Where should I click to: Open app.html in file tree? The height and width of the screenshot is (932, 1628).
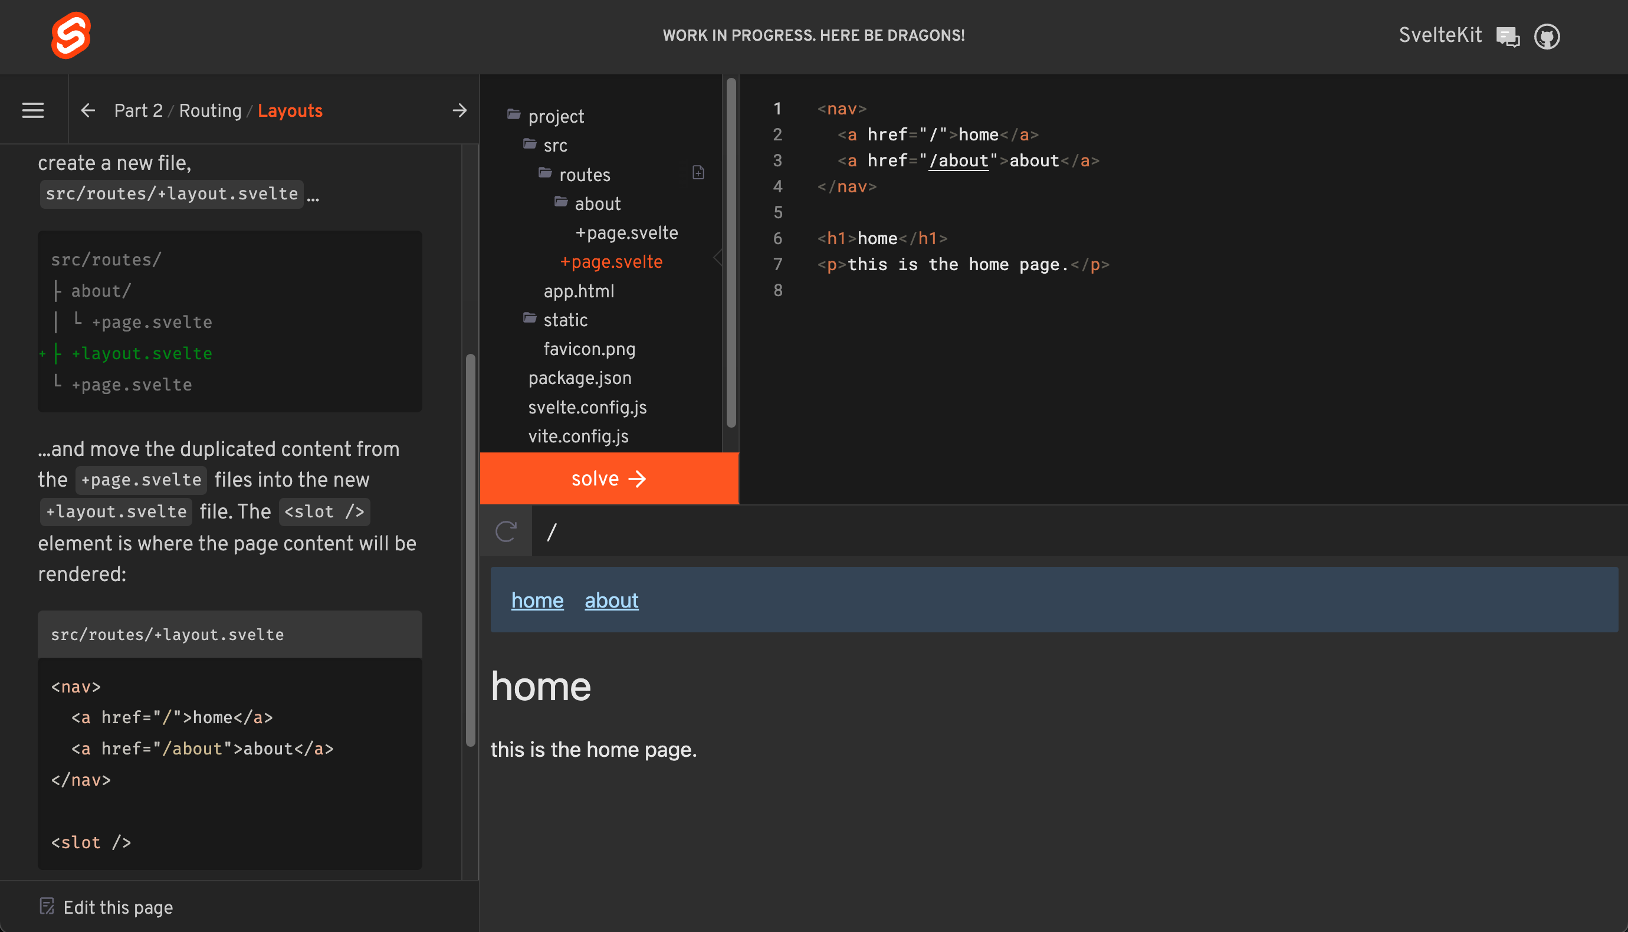579,291
